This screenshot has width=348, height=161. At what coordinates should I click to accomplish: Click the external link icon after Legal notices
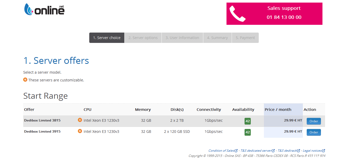(323, 151)
